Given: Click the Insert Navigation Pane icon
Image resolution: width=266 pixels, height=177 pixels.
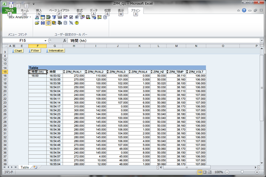Looking at the screenshot, I should point(48,17).
